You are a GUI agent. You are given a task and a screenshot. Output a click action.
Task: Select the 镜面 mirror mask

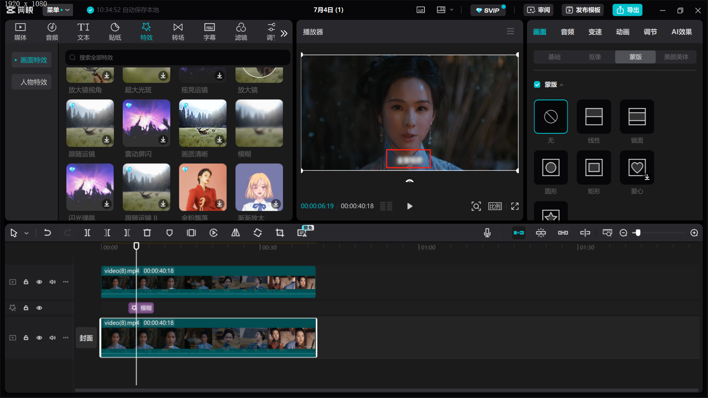tap(637, 117)
